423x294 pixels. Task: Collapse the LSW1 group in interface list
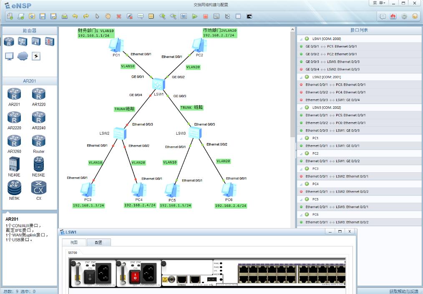coord(301,39)
